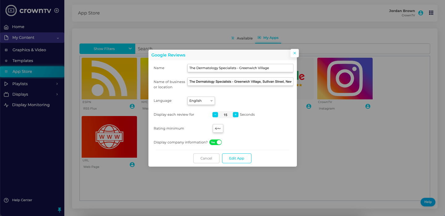Open the Jordan Brown user avatar icon

click(421, 13)
